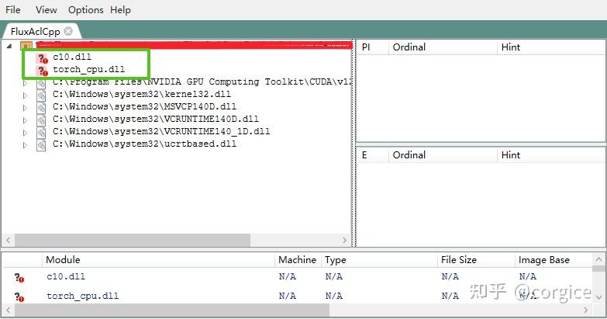Click File Size N/A cell for c10.dll
This screenshot has width=607, height=319.
point(450,276)
